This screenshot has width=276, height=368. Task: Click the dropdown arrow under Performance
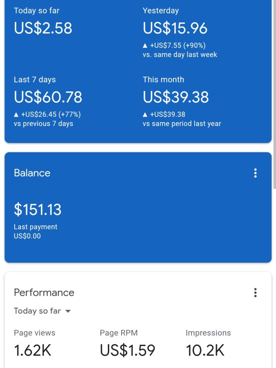(x=68, y=311)
